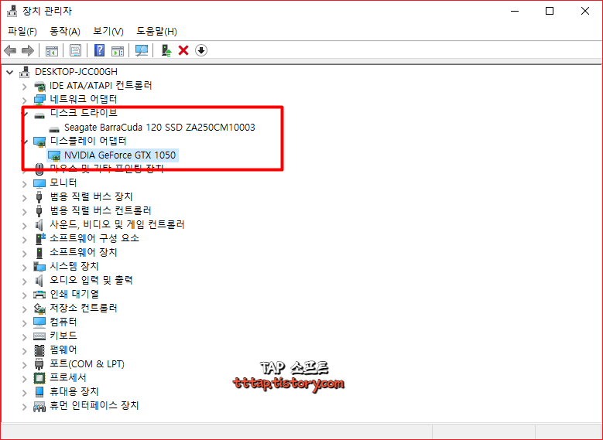Expand 범용 직렬 버스 컨트롤러 arrow
Image resolution: width=603 pixels, height=440 pixels.
[25, 212]
